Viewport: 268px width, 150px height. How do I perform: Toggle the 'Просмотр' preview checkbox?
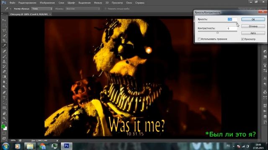coord(242,39)
